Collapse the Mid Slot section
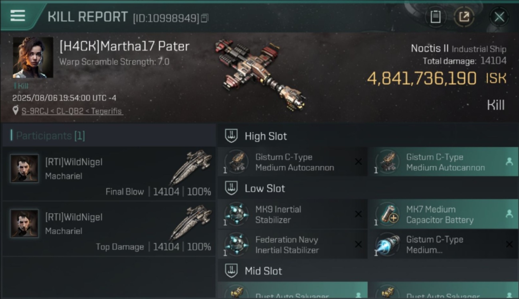Image resolution: width=519 pixels, height=299 pixels. click(x=232, y=271)
